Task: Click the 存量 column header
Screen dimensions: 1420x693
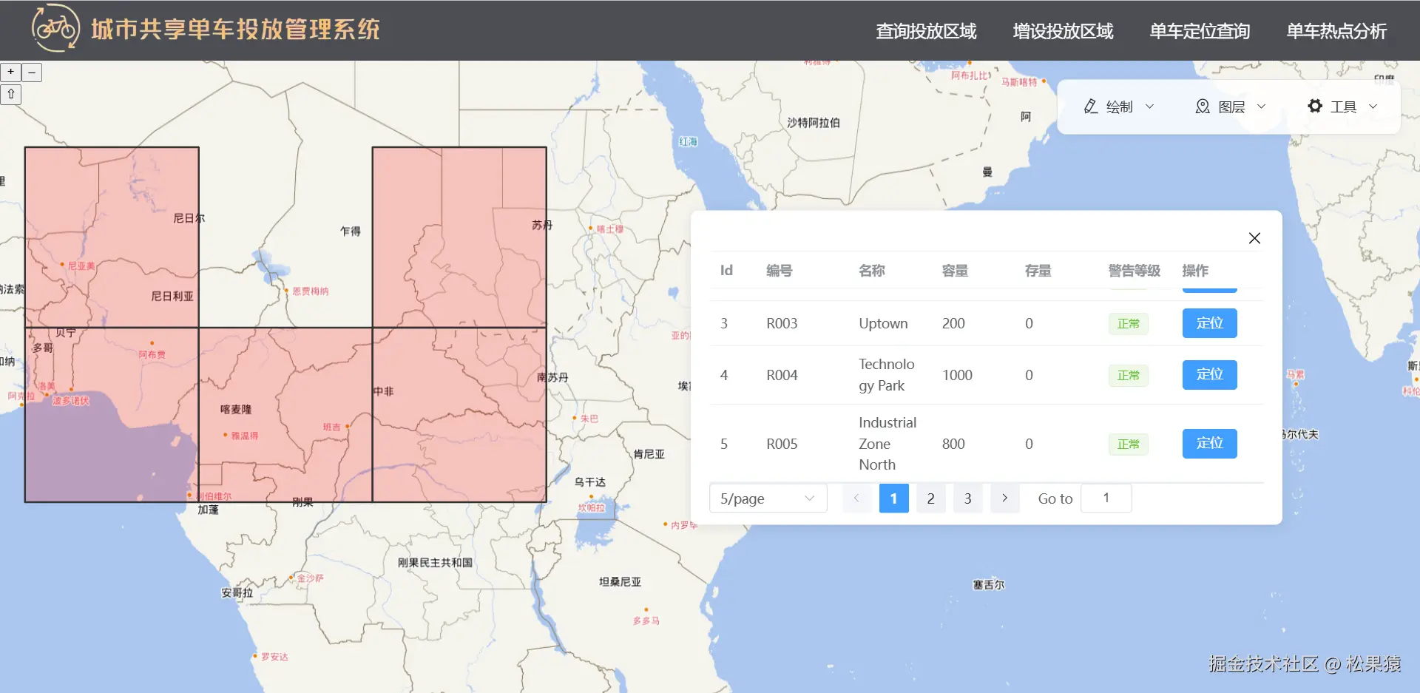Action: click(1038, 271)
